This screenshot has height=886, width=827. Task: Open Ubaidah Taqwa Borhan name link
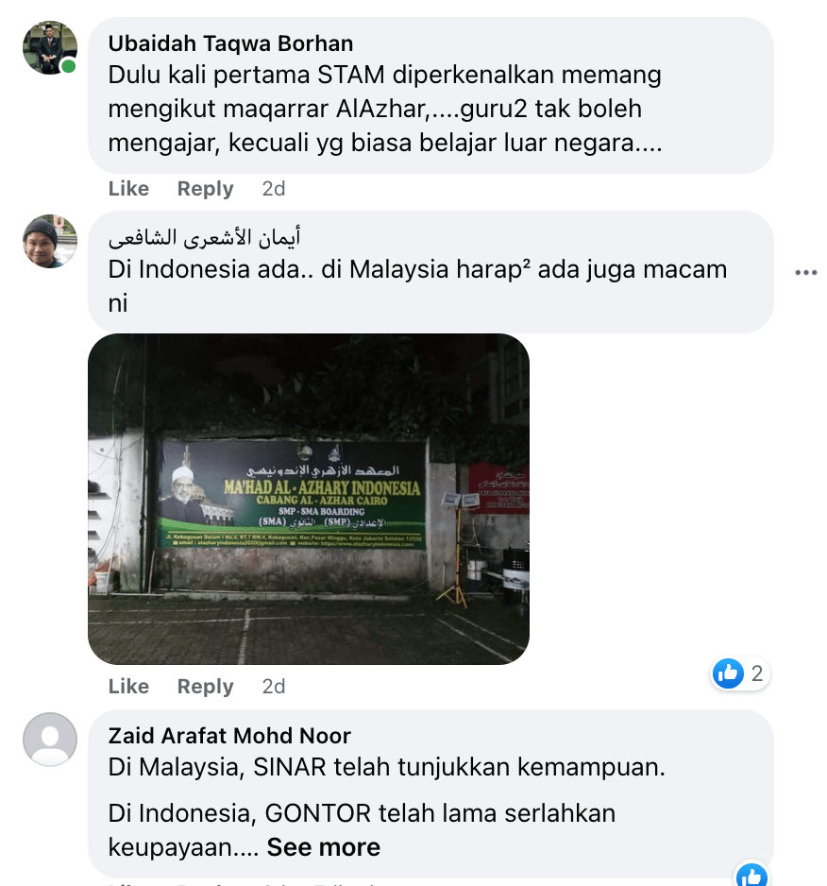[x=230, y=43]
